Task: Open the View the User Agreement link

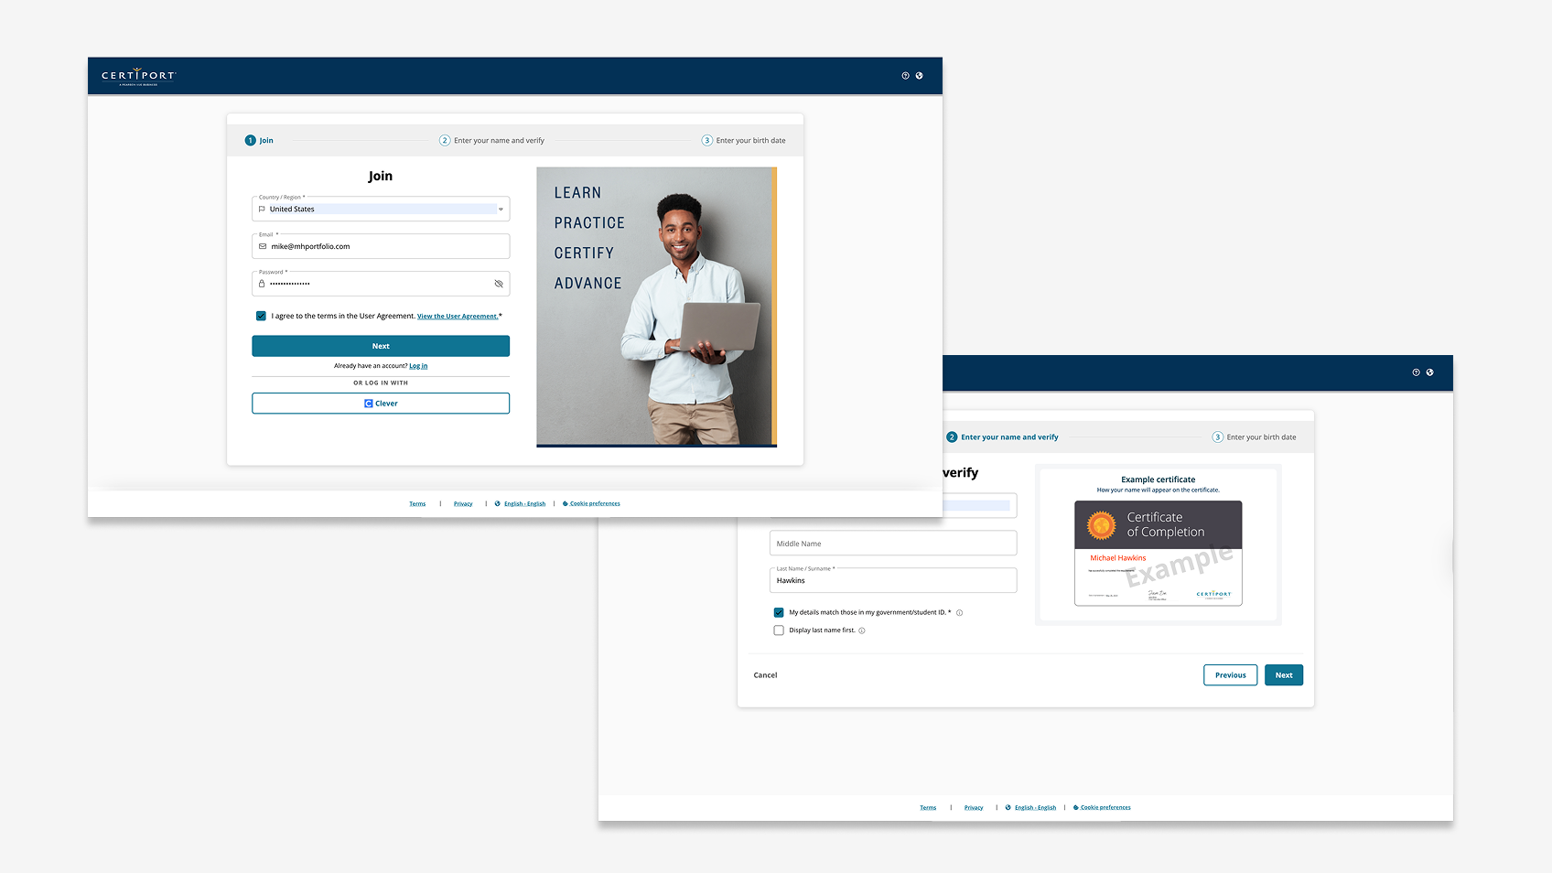Action: [458, 316]
